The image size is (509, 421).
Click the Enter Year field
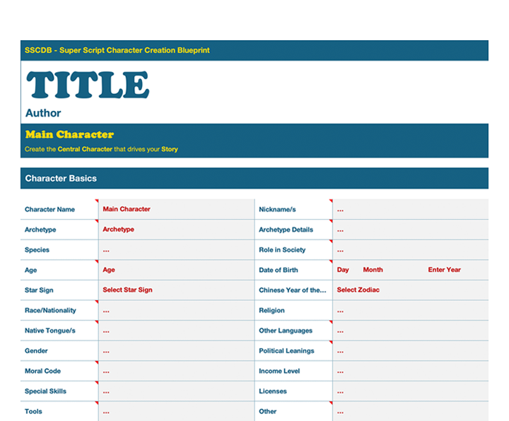click(444, 270)
